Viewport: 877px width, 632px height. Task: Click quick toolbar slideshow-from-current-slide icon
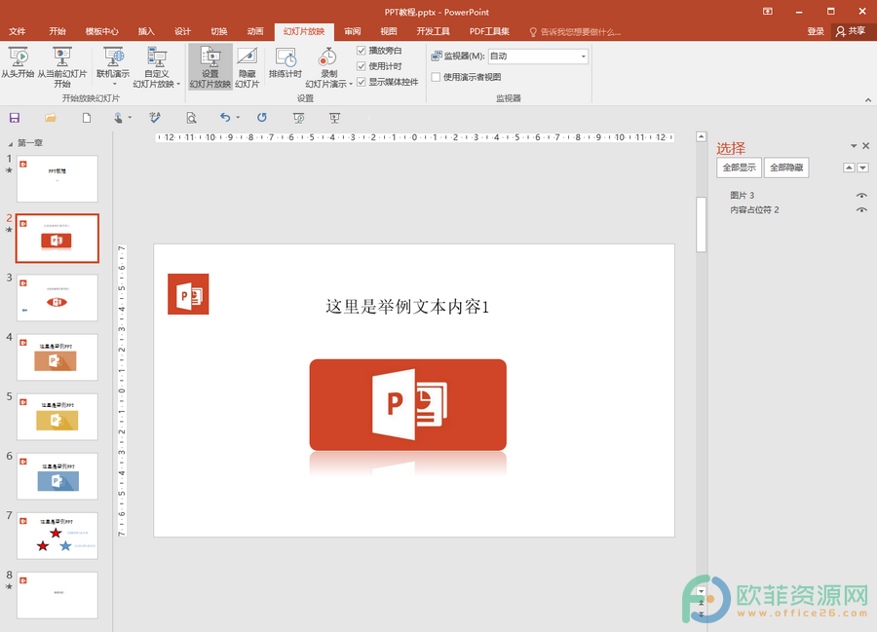[334, 118]
